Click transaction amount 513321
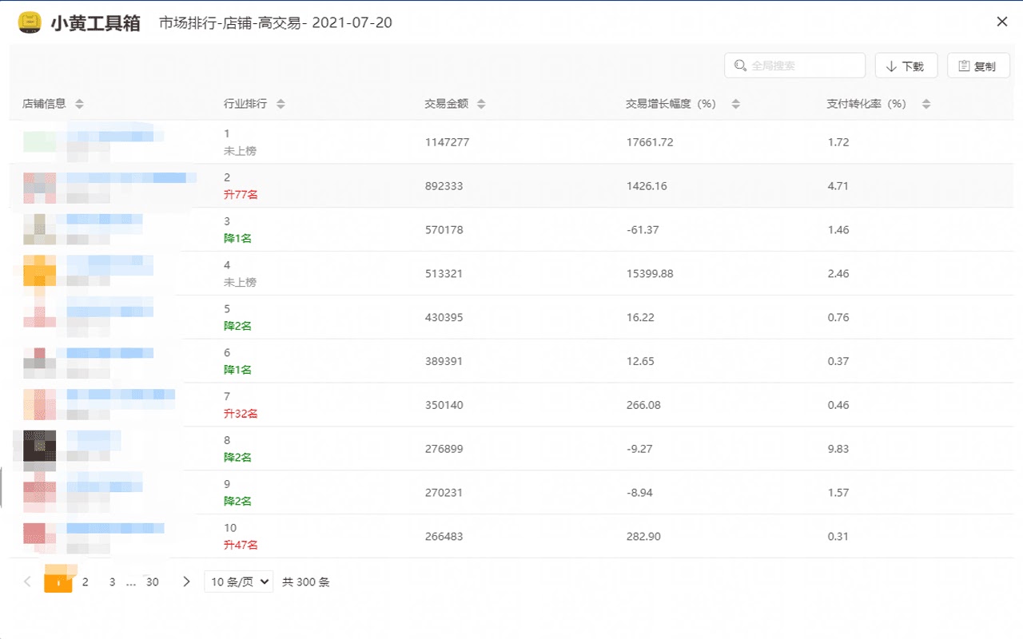The height and width of the screenshot is (639, 1023). click(444, 274)
